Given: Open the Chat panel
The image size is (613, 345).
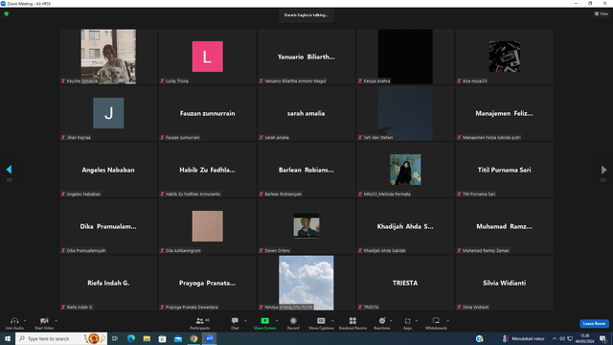Looking at the screenshot, I should click(x=235, y=323).
